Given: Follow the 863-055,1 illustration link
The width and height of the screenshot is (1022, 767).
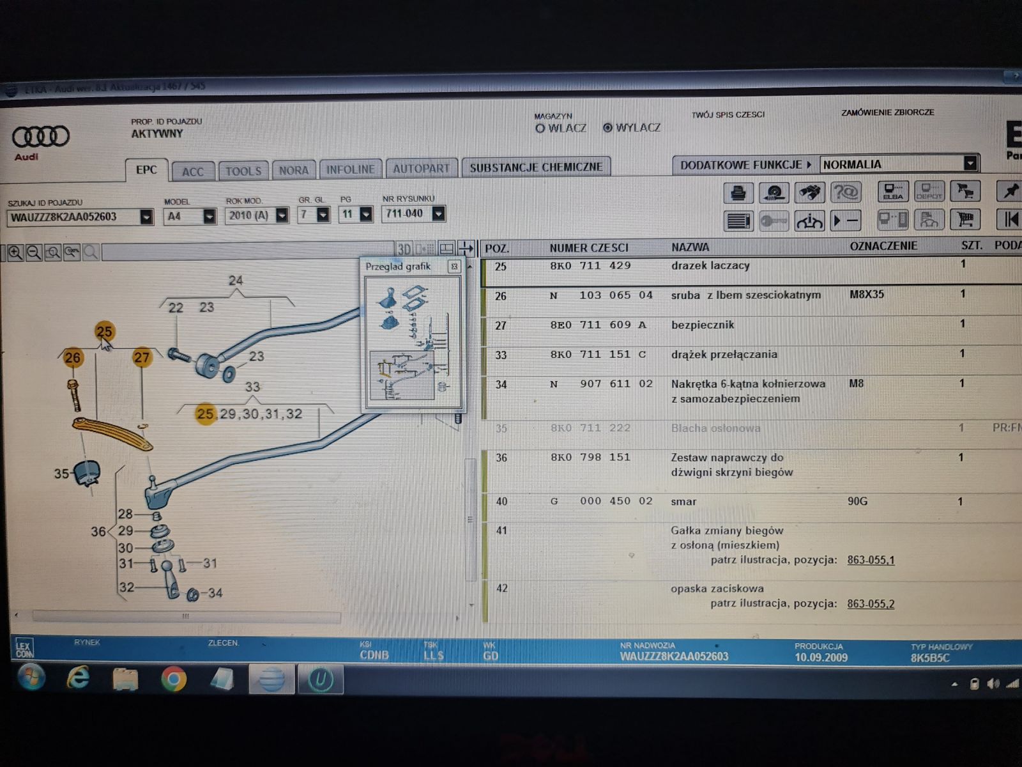Looking at the screenshot, I should pos(871,560).
